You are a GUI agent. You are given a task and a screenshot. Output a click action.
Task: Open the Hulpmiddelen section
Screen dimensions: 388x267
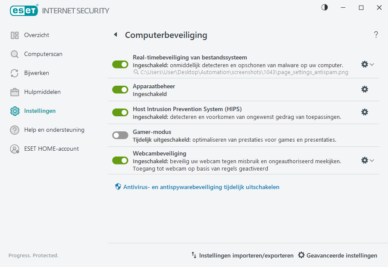point(41,92)
